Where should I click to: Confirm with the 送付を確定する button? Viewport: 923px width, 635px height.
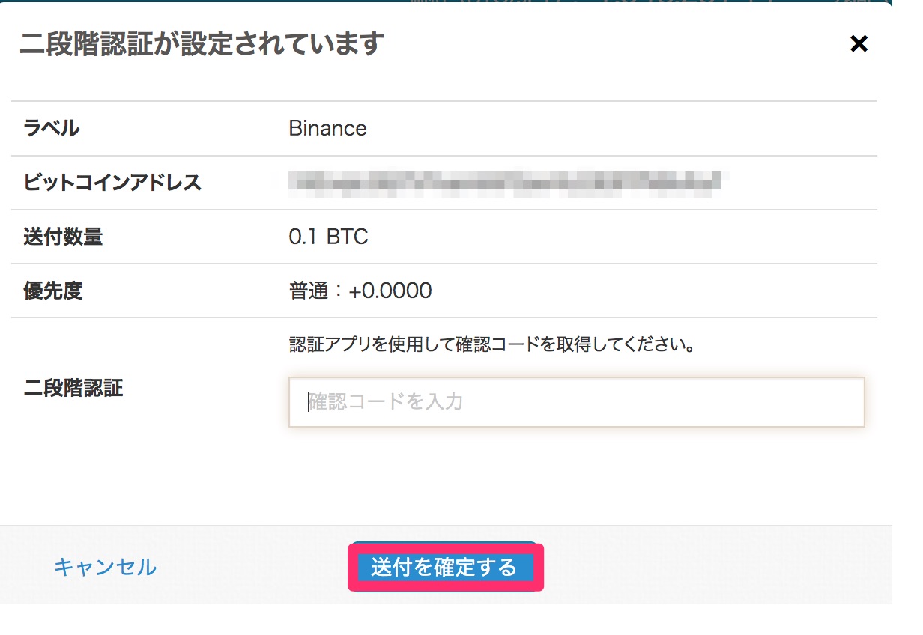click(x=444, y=567)
